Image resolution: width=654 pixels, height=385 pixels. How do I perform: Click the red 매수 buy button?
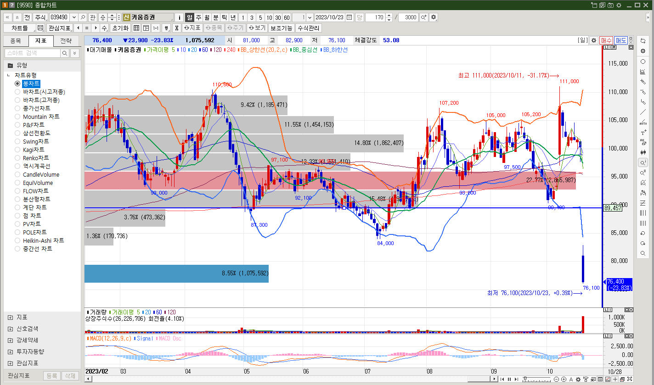click(x=606, y=40)
